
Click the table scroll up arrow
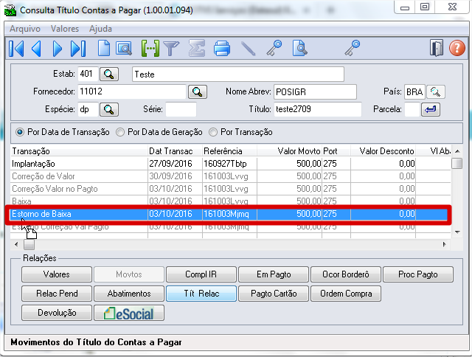click(x=457, y=151)
